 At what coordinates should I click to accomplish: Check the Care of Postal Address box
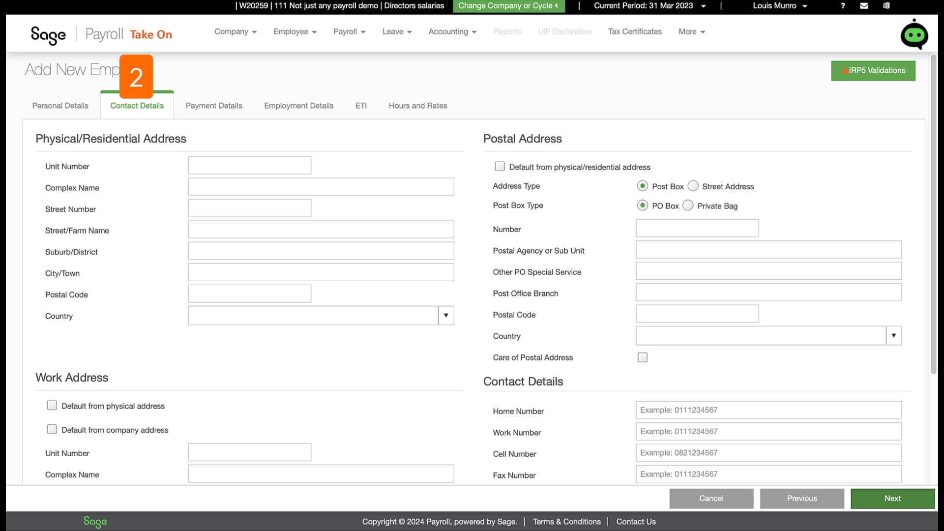coord(642,357)
